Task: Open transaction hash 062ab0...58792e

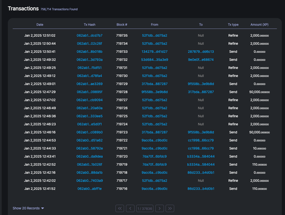Action: pyautogui.click(x=90, y=148)
